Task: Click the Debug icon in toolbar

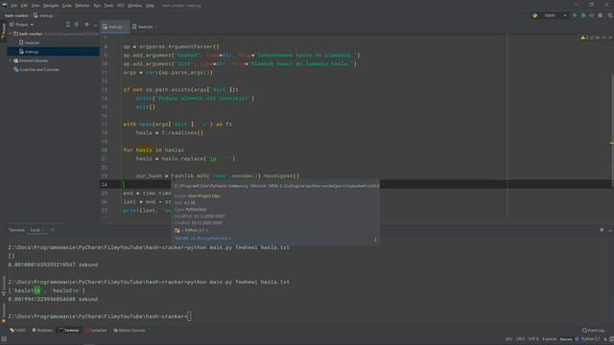Action: tap(583, 15)
